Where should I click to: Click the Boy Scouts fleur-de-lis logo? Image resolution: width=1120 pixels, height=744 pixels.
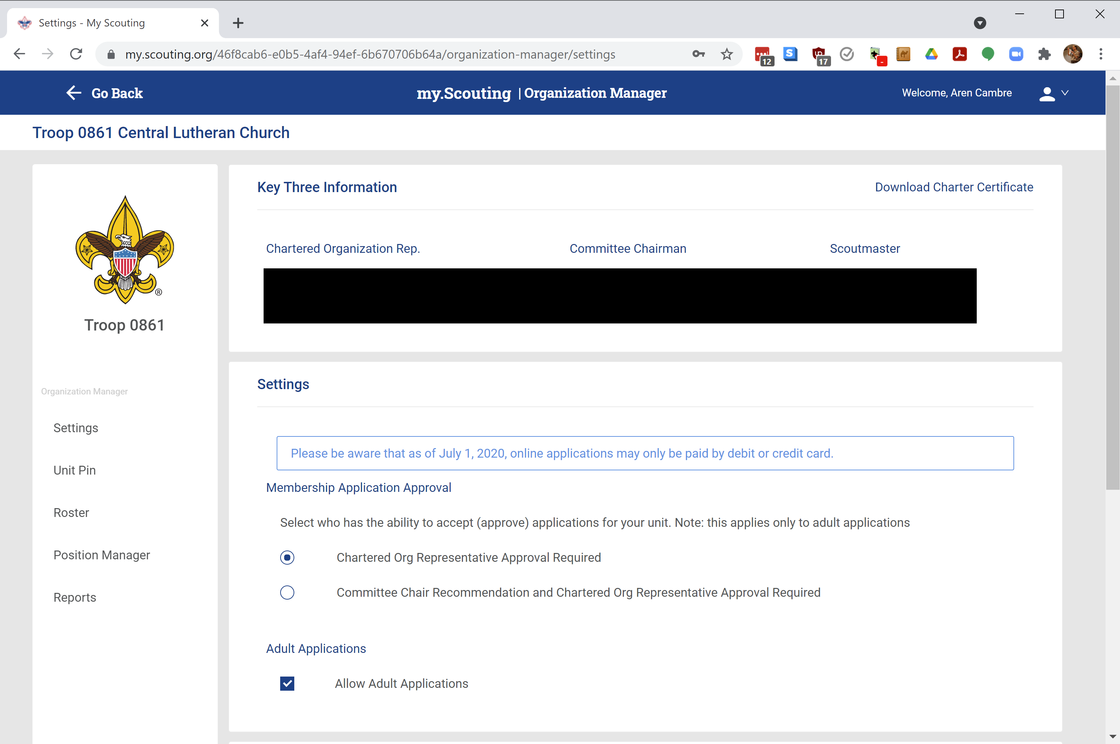tap(125, 250)
